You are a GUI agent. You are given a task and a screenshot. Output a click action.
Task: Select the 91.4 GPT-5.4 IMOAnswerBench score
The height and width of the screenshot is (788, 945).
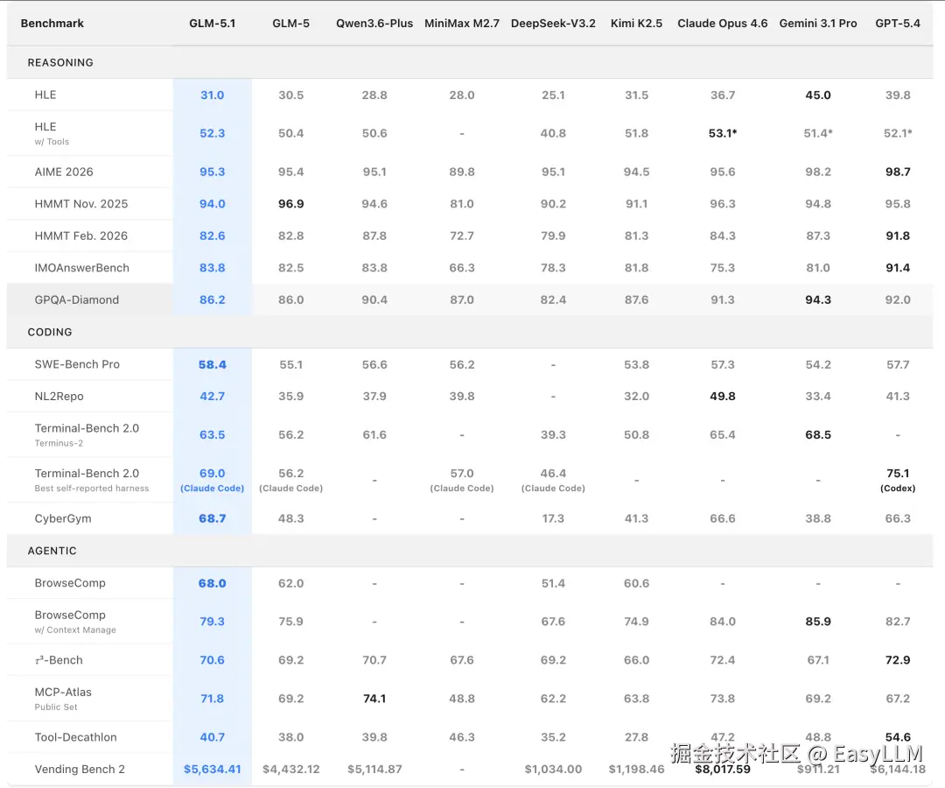coord(898,268)
